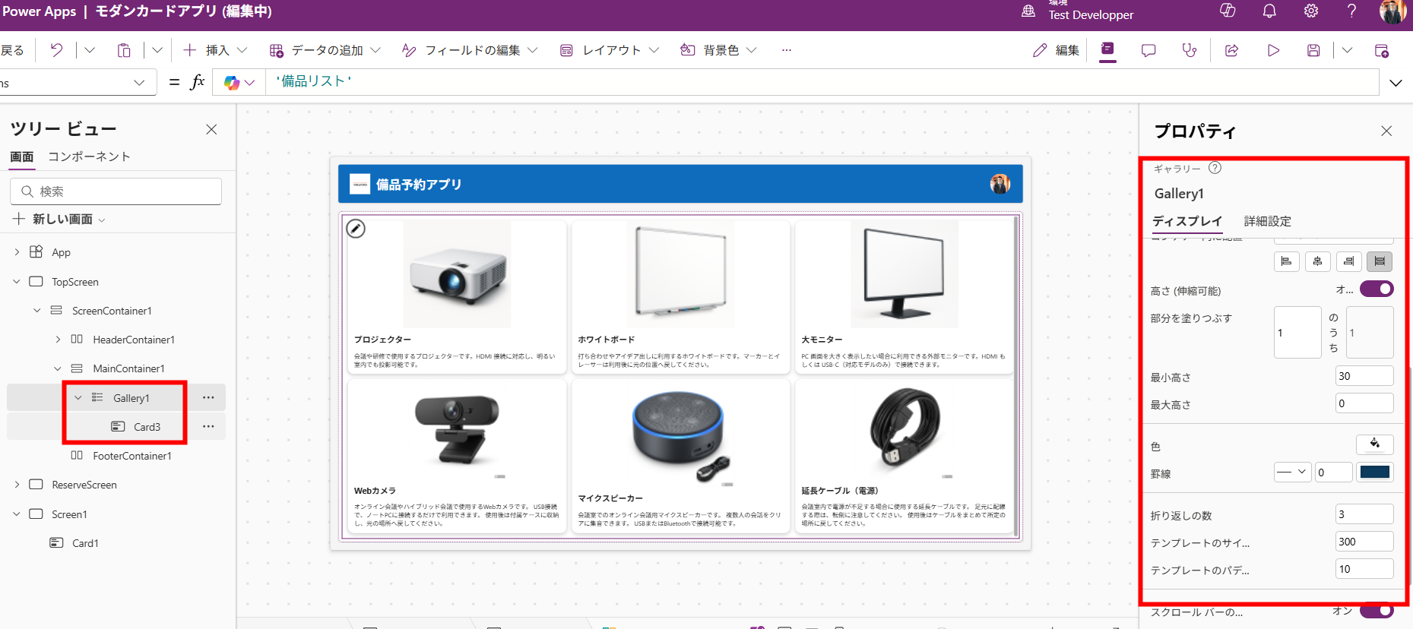Click the share icon
This screenshot has width=1413, height=629.
click(x=1232, y=50)
